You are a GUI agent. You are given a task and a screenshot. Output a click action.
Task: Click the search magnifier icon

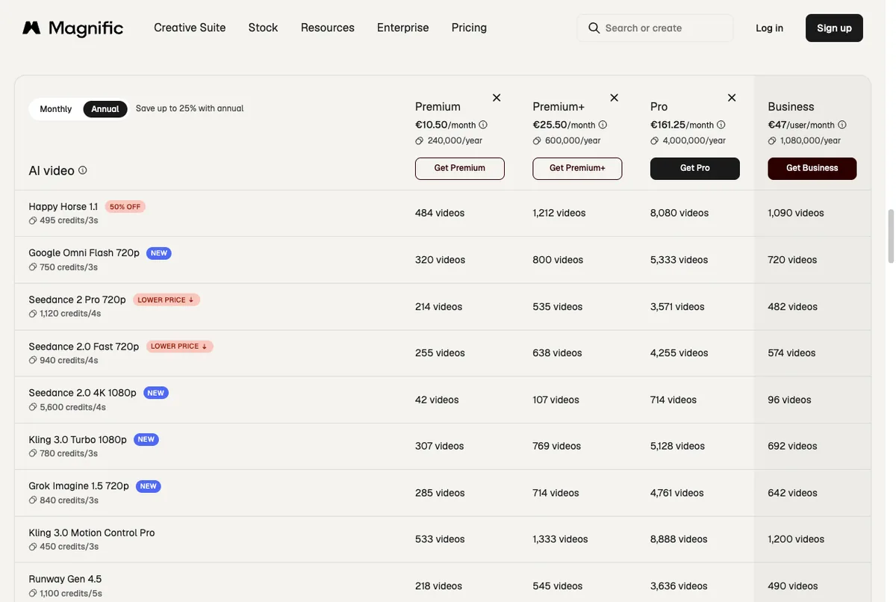(594, 28)
